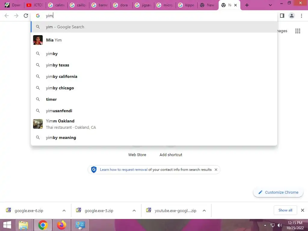
Task: Switch to the JCTOT YouTube tab
Action: [35, 5]
